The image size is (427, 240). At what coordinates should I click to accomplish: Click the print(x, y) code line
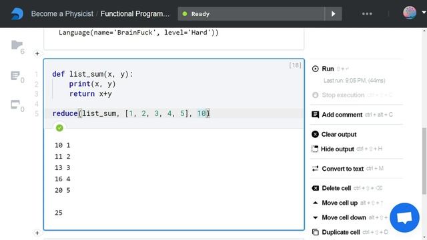coord(92,84)
